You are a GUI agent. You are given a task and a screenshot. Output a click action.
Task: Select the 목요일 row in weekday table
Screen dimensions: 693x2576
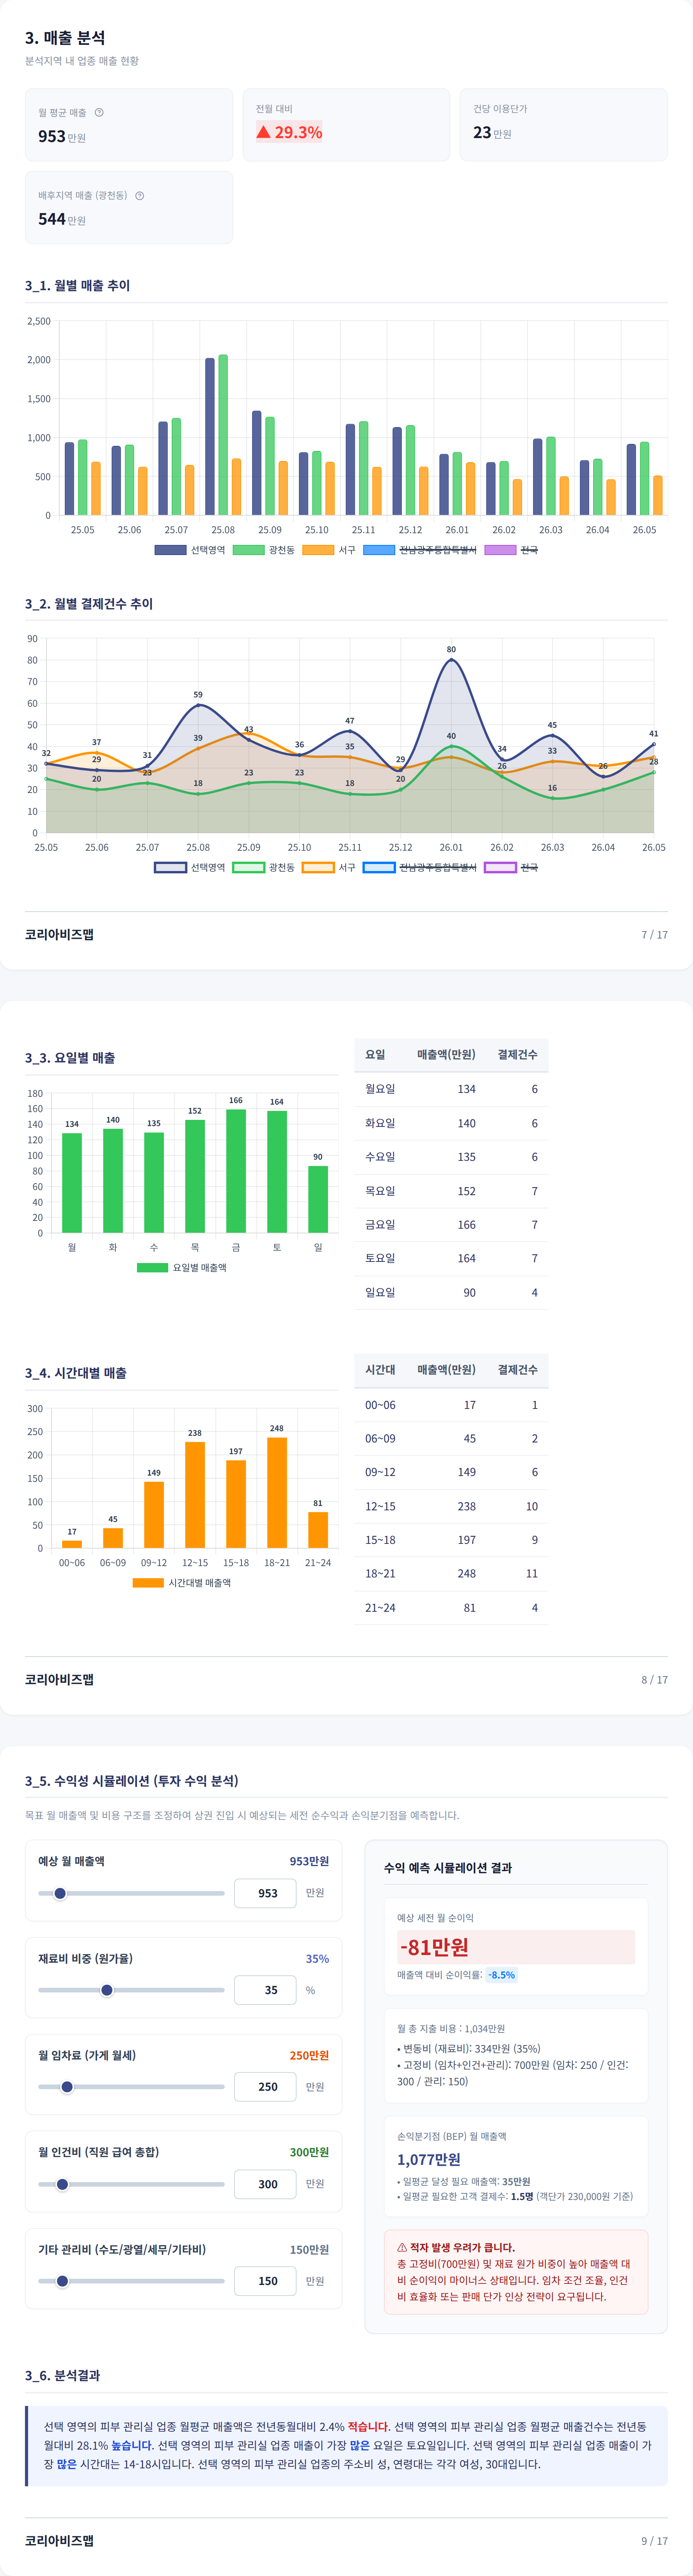point(451,1191)
